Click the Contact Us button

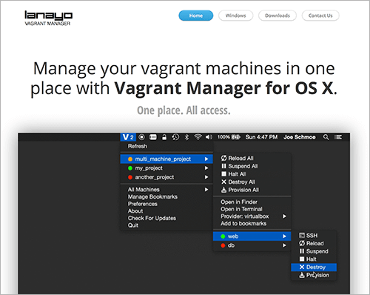point(320,16)
